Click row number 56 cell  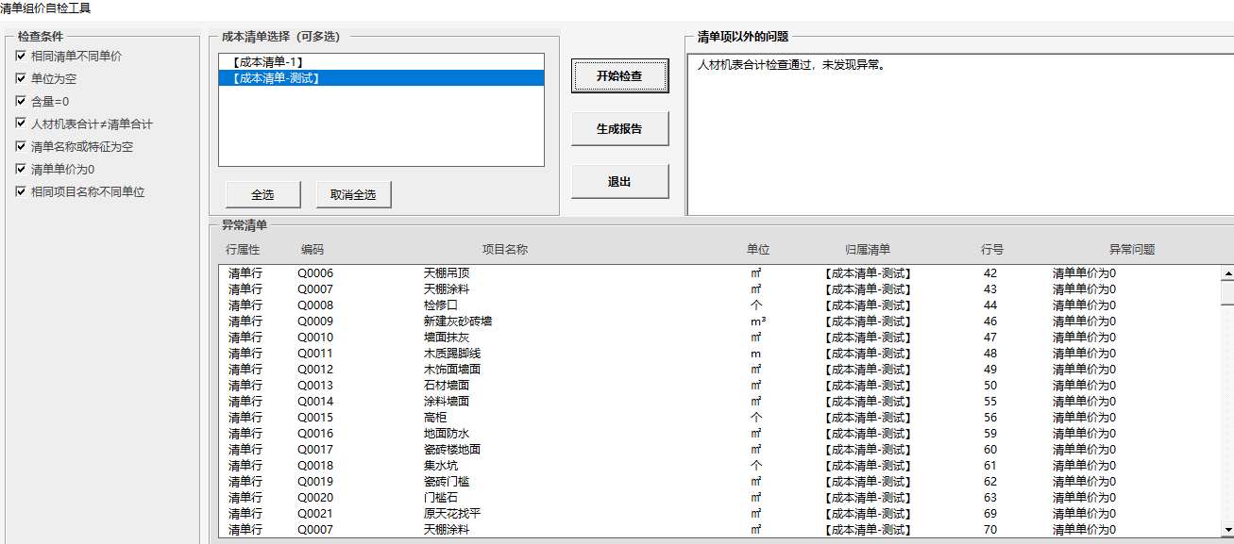point(990,418)
